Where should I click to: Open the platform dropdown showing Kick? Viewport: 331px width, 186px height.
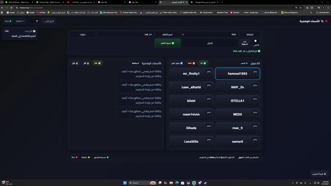point(210,34)
